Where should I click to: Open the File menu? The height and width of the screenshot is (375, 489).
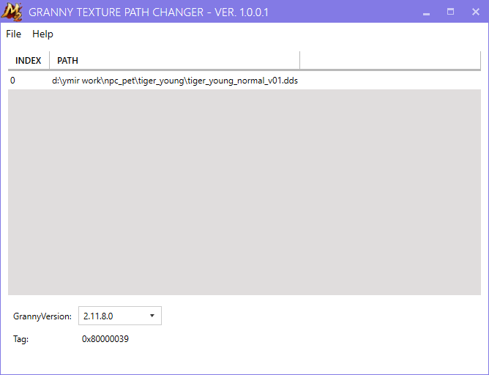click(x=14, y=34)
